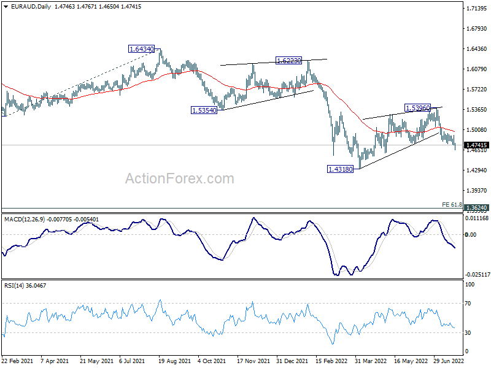Viewport: 491px width, 368px height.
Task: Click the RSI 70 level label
Action: [x=468, y=303]
